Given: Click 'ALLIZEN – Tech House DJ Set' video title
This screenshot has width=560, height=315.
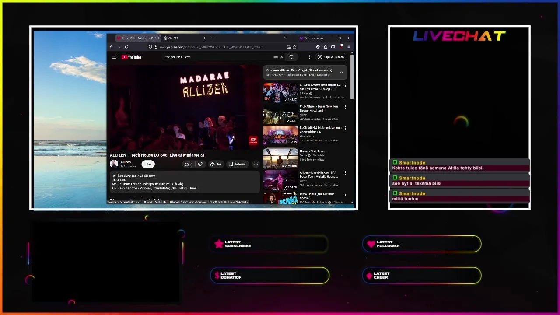Looking at the screenshot, I should click(x=157, y=155).
